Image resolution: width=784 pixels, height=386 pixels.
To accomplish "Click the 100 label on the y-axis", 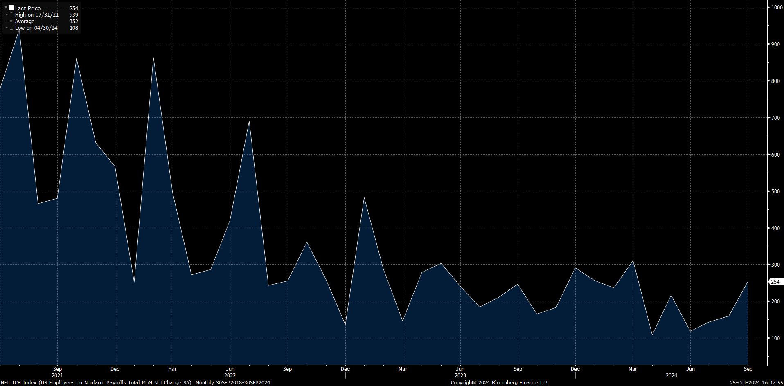I will point(775,338).
